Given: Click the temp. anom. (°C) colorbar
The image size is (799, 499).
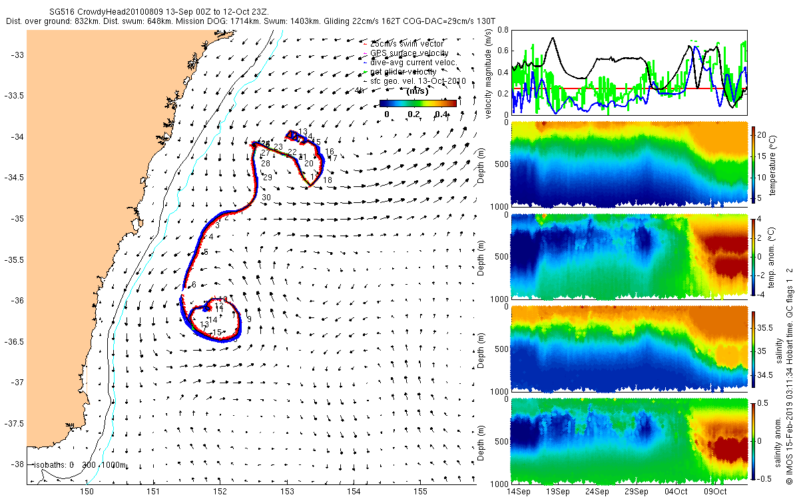Looking at the screenshot, I should pos(754,256).
